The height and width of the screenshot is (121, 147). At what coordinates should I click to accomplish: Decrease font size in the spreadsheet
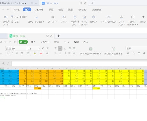(x=48, y=48)
